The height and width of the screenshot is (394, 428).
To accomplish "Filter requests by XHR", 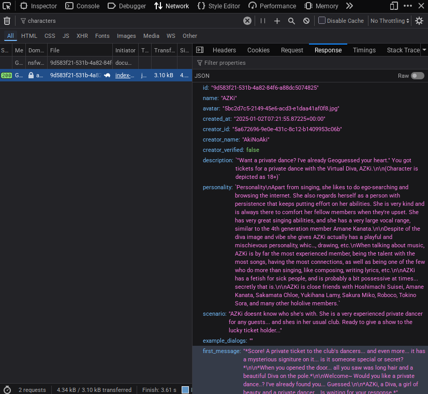I will [x=82, y=36].
